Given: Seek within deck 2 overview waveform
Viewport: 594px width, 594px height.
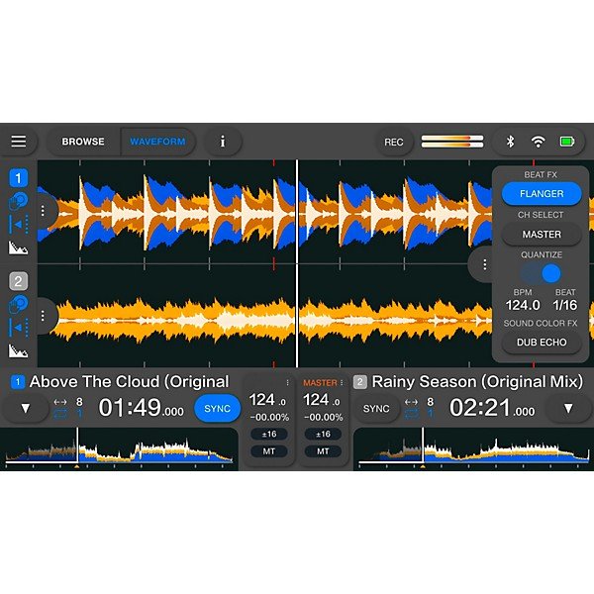Looking at the screenshot, I should tap(473, 448).
